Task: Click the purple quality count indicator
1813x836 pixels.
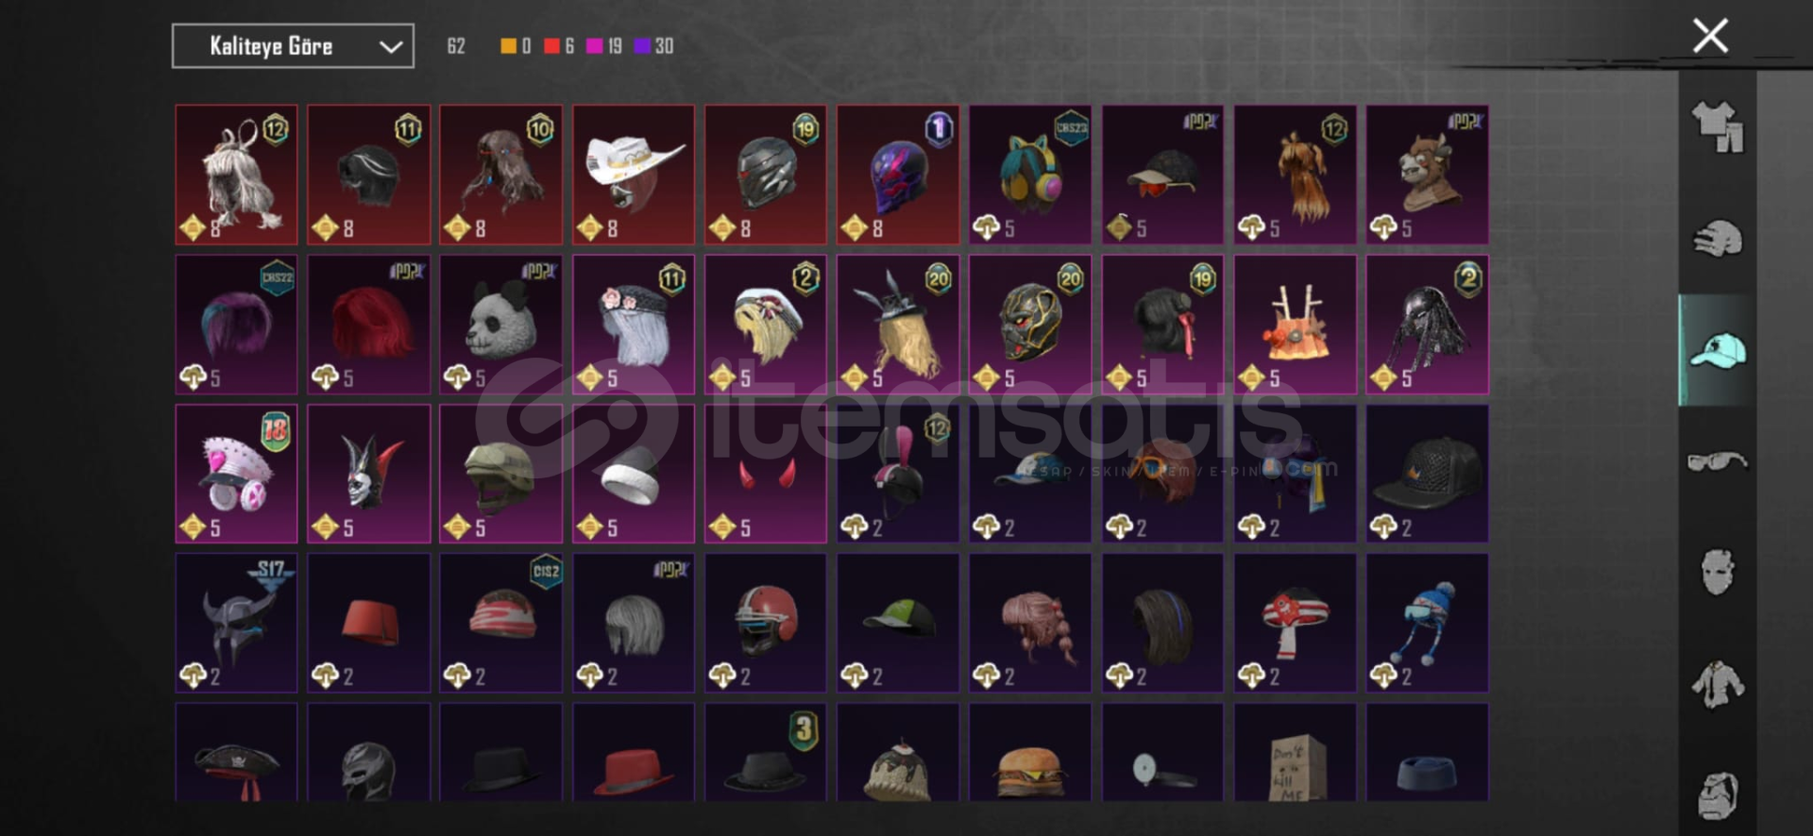Action: (653, 46)
